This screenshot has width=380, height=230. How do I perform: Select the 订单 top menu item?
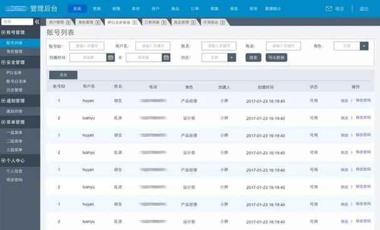[x=195, y=9]
